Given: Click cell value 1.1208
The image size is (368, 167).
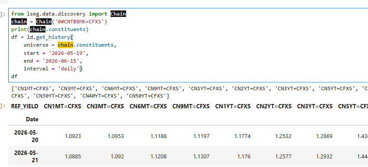Looking at the screenshot, I should tap(159, 157).
